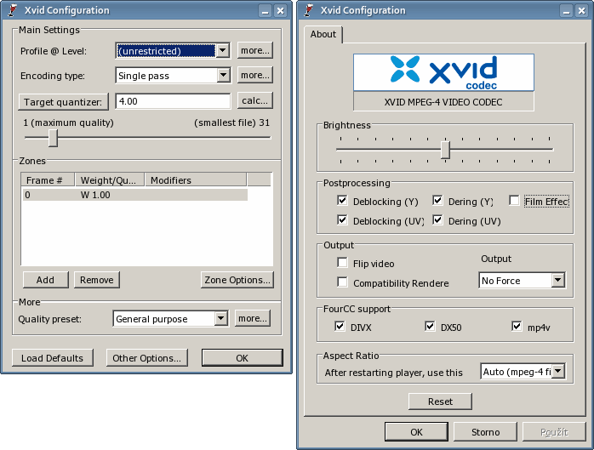This screenshot has height=450, width=594.
Task: Click OK in the right window
Action: click(x=416, y=432)
